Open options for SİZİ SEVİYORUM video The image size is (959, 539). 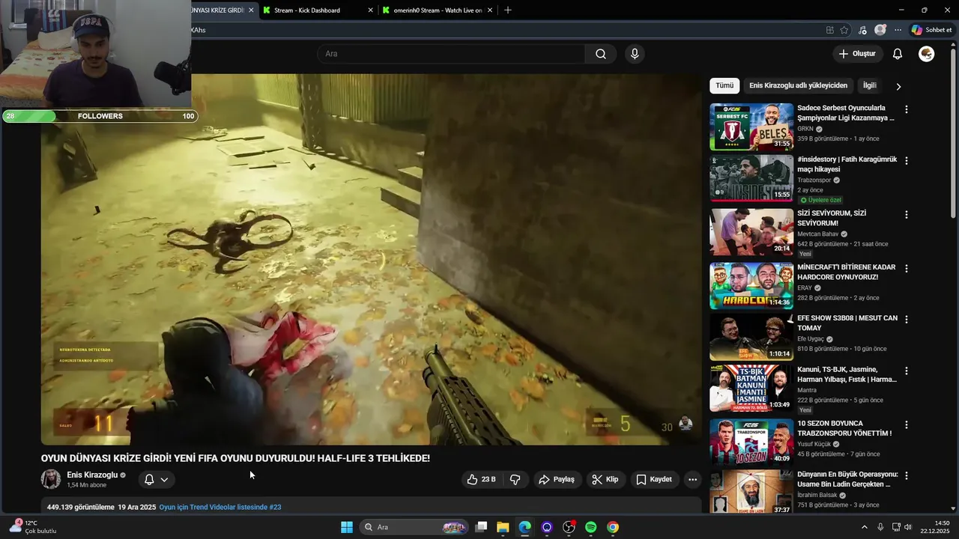[x=906, y=214]
